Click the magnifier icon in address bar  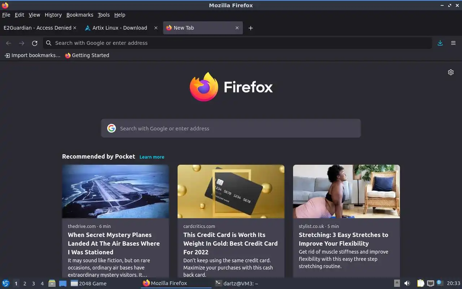pos(49,43)
